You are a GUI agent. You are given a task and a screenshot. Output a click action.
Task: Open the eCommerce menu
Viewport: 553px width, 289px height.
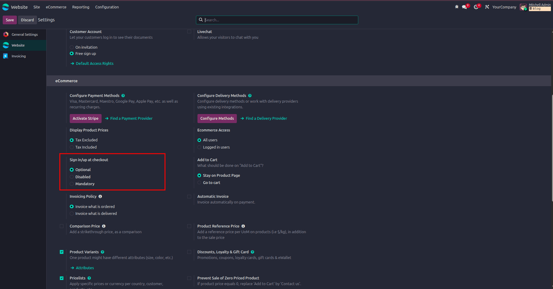pos(56,7)
